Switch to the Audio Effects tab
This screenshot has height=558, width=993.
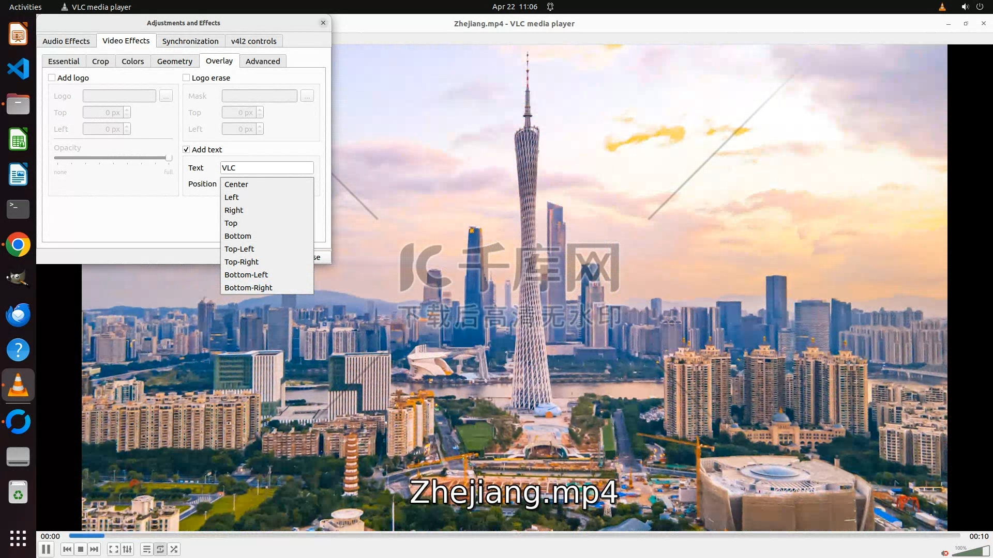point(66,41)
